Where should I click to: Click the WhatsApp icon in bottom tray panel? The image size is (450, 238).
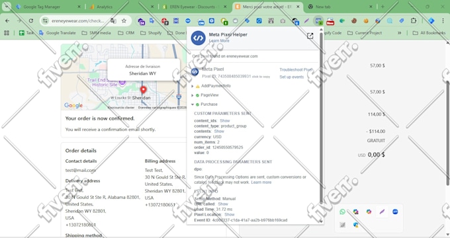[x=342, y=212]
